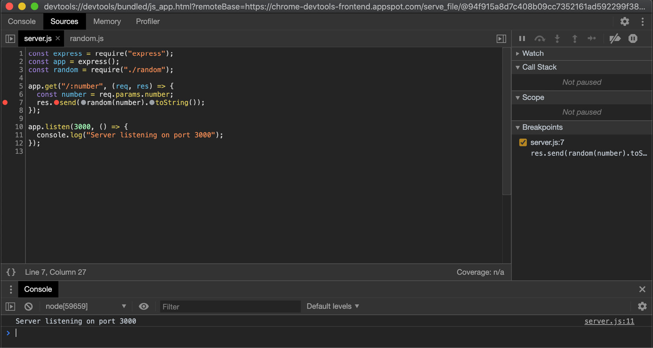Toggle the navigator sidebar icon
653x348 pixels.
click(10, 38)
